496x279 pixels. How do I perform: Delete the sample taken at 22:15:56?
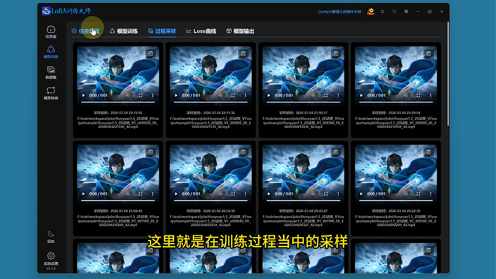pyautogui.click(x=150, y=54)
